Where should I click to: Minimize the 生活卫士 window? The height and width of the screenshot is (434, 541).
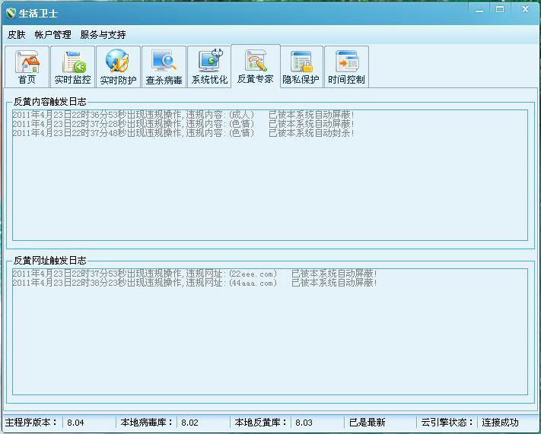(x=477, y=10)
